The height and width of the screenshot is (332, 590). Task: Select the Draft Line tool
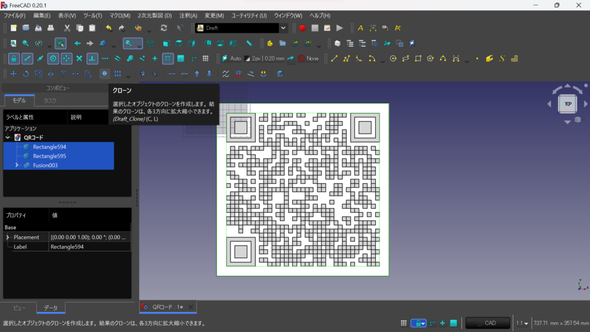coord(334,58)
